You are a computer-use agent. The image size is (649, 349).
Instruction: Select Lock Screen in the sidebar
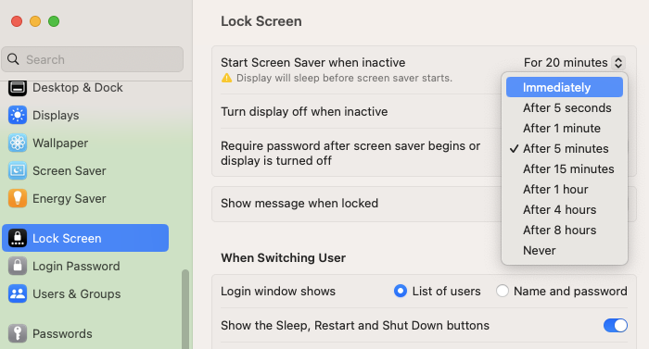click(85, 238)
